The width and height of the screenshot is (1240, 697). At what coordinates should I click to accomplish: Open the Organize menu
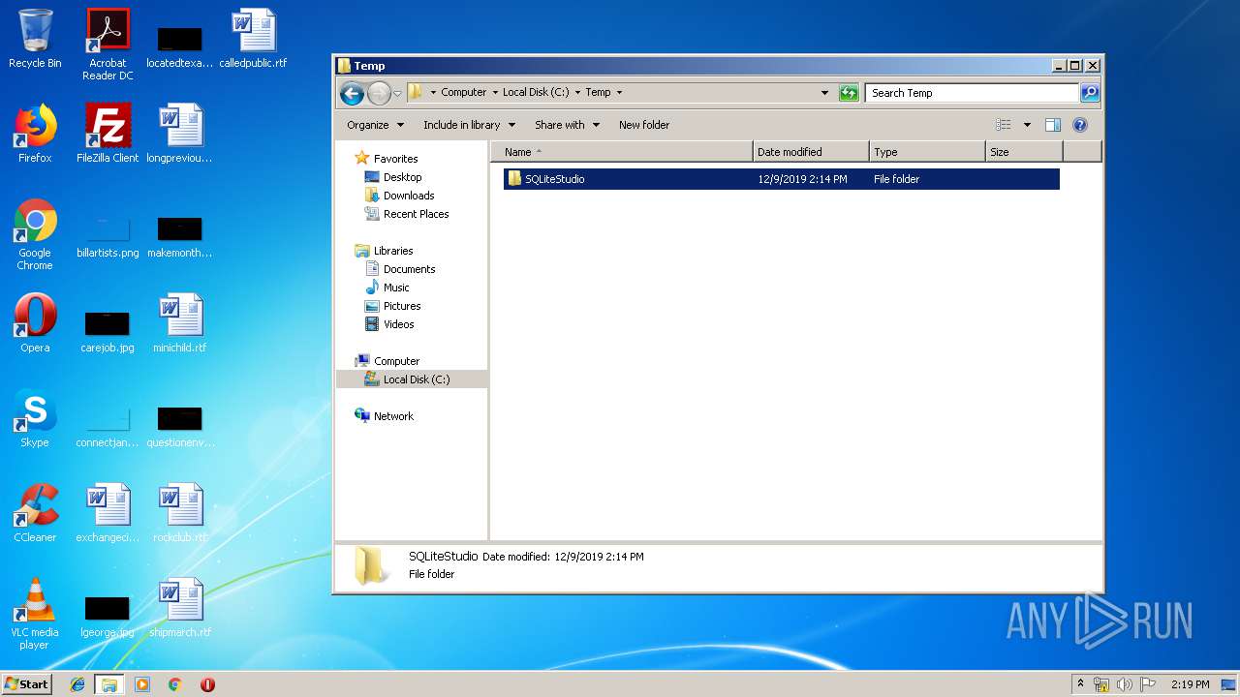[x=375, y=125]
